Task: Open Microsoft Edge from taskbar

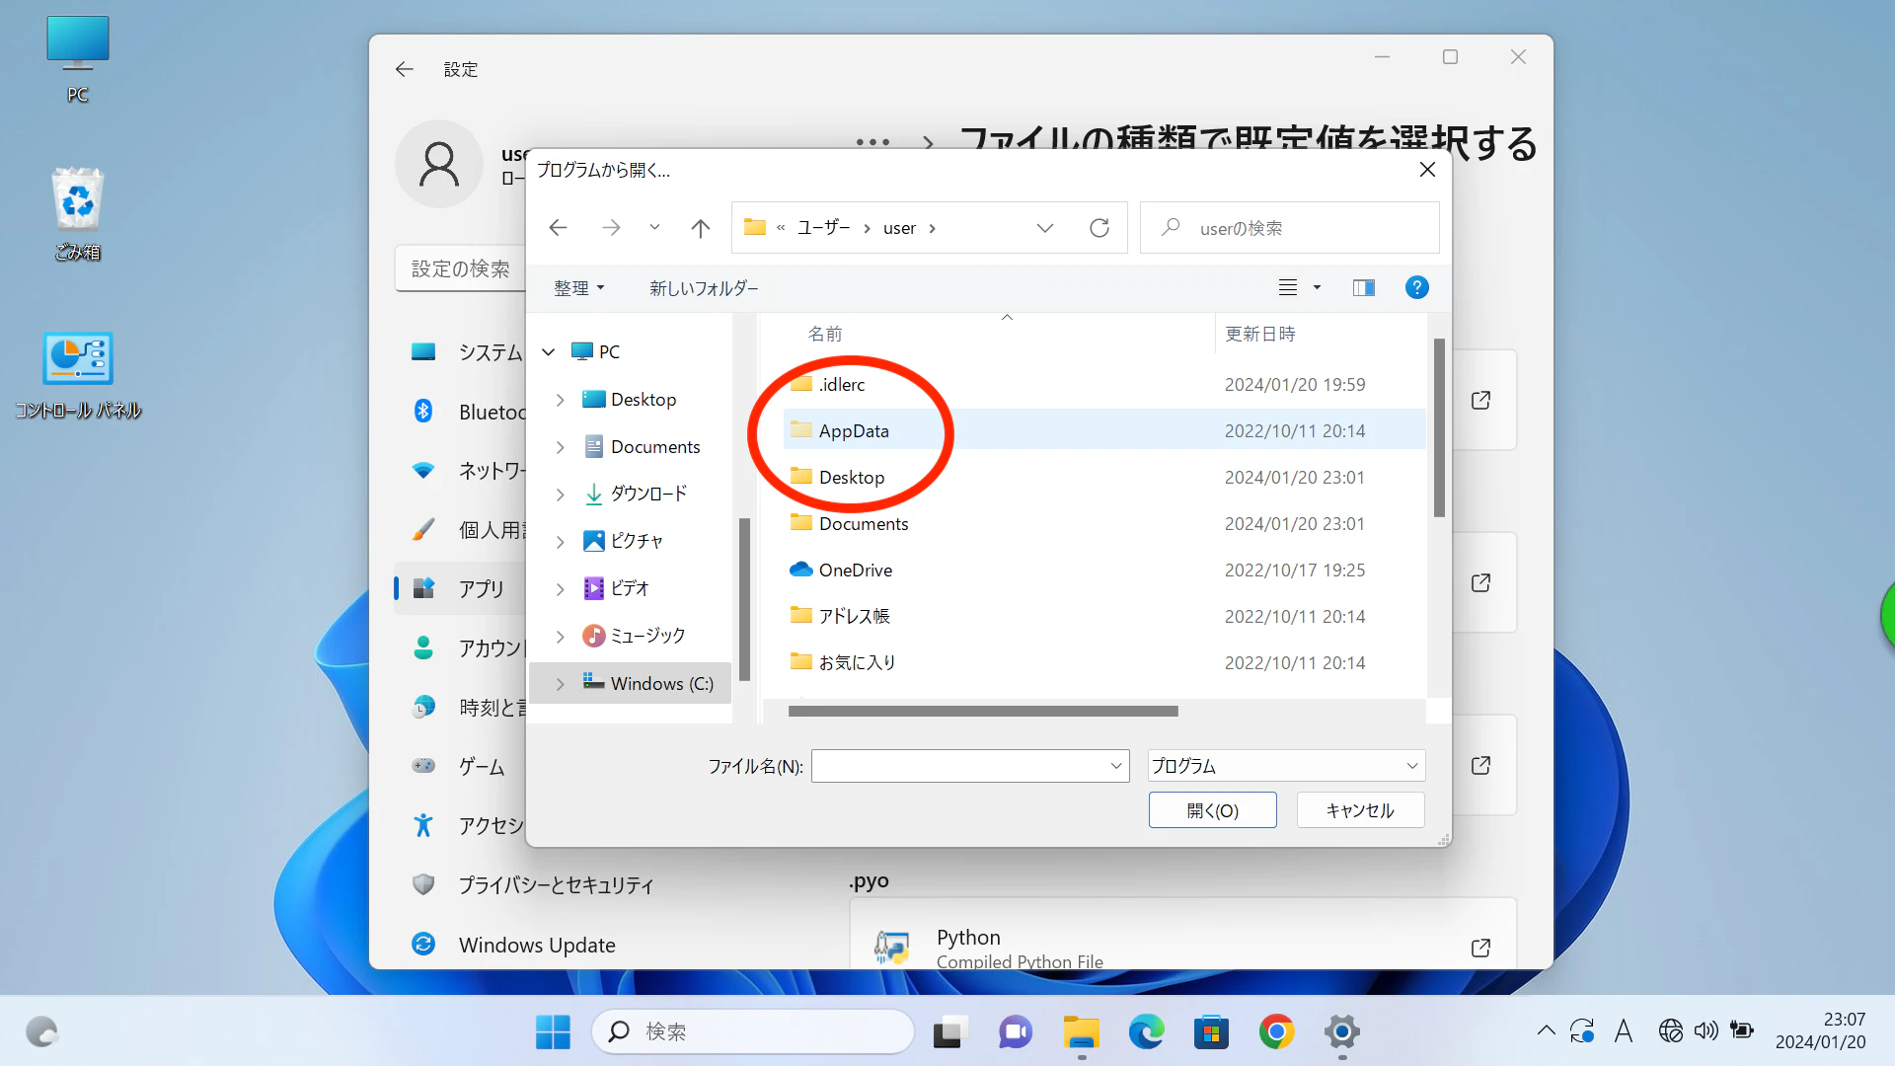Action: 1146,1031
